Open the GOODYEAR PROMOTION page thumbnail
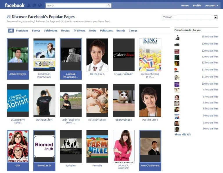This screenshot has height=173, width=223. 44,55
